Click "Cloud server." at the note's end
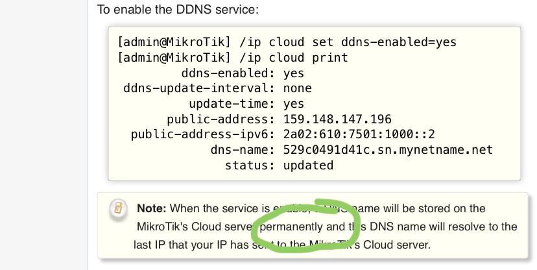Image resolution: width=537 pixels, height=270 pixels. tap(396, 245)
